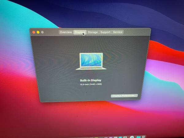Open the teal folder in the Dock
The height and width of the screenshot is (138, 184).
(x=138, y=137)
